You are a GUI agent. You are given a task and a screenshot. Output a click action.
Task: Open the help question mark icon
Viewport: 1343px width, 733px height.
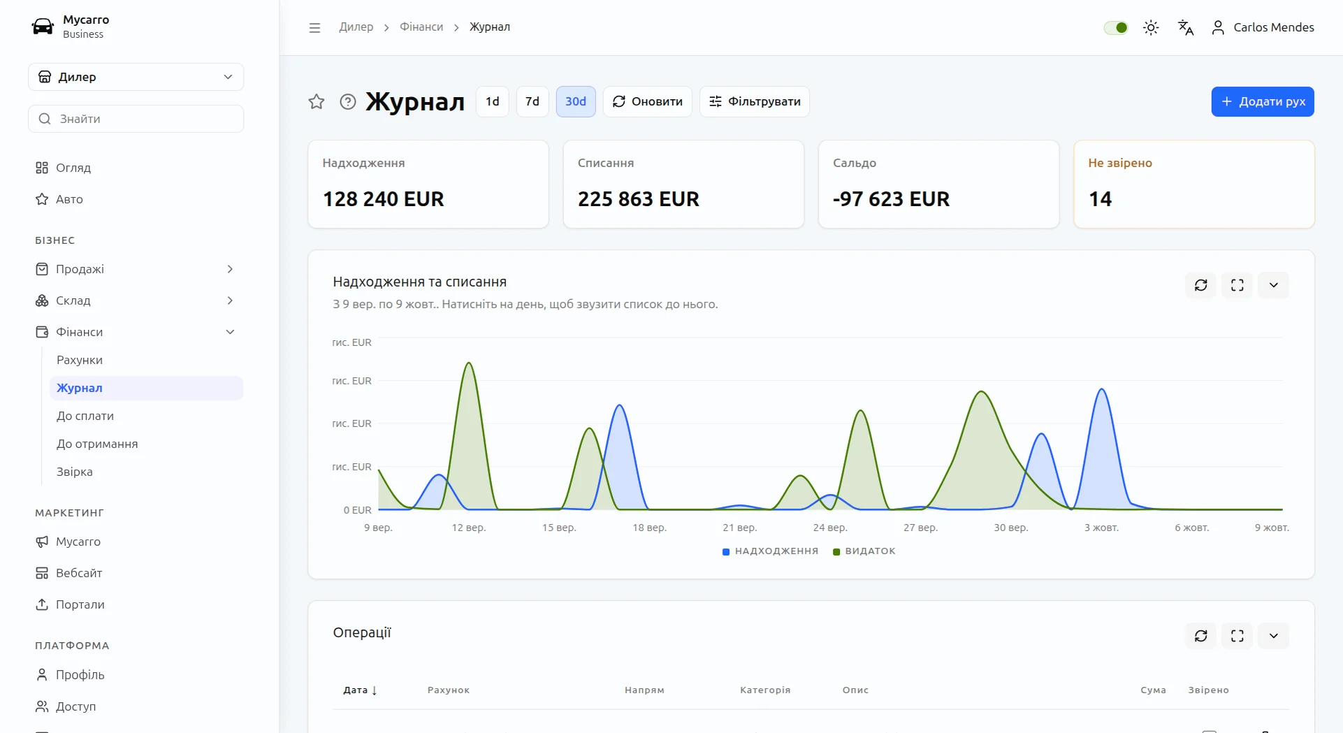[x=348, y=102]
